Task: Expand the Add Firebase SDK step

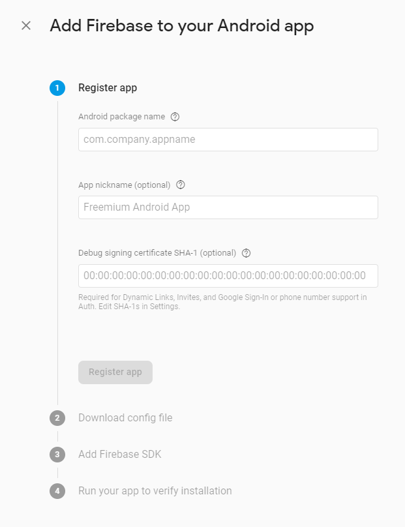Action: [119, 454]
